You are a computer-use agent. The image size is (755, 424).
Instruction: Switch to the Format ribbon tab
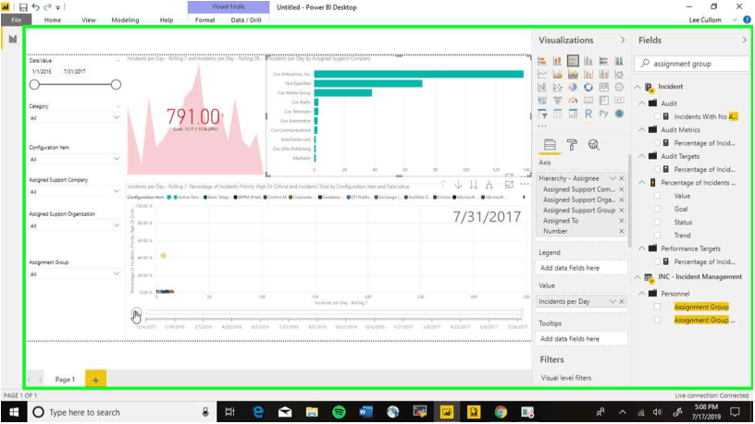[x=205, y=19]
